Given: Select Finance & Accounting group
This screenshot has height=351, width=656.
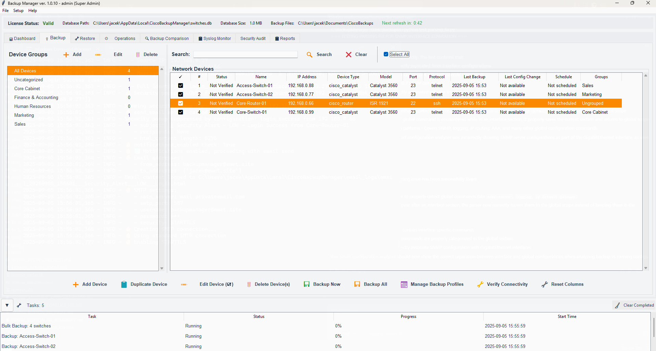Looking at the screenshot, I should coord(83,98).
